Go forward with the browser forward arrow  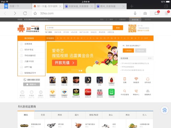[15, 13]
